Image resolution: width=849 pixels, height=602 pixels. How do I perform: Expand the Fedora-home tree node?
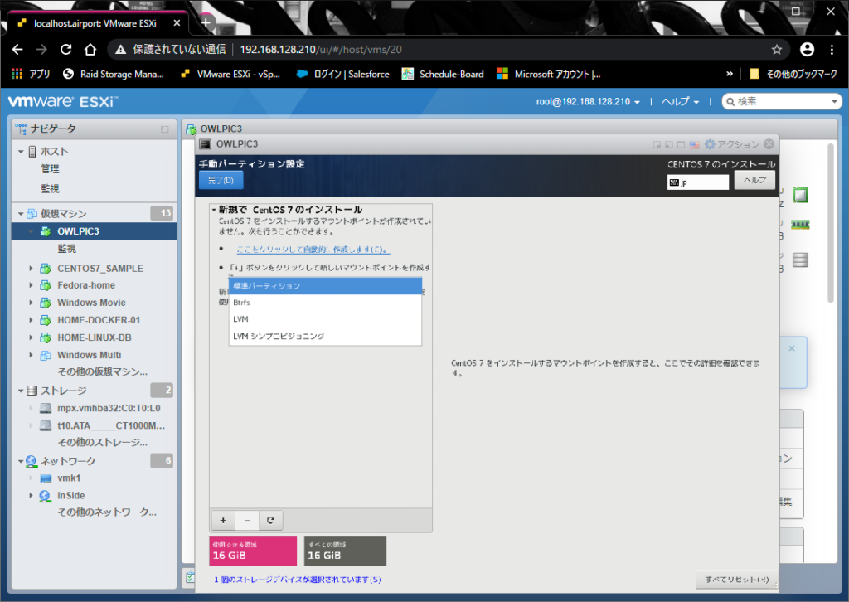click(31, 285)
